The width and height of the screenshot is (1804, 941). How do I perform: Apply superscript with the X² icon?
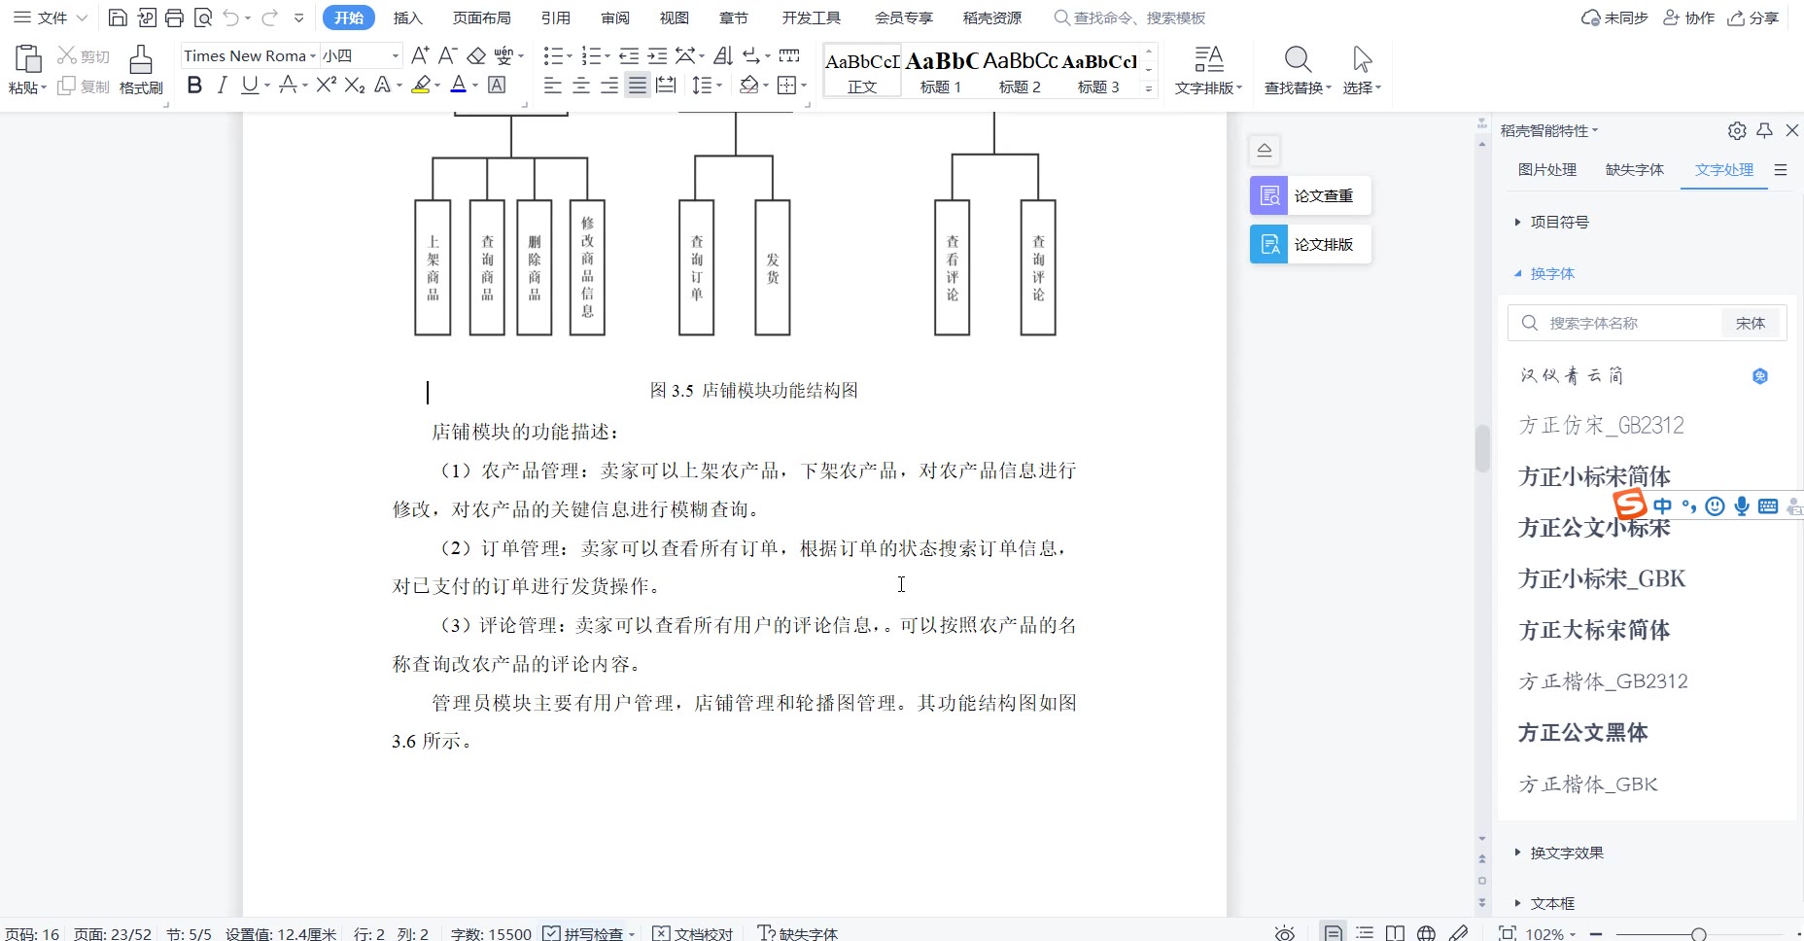click(327, 86)
